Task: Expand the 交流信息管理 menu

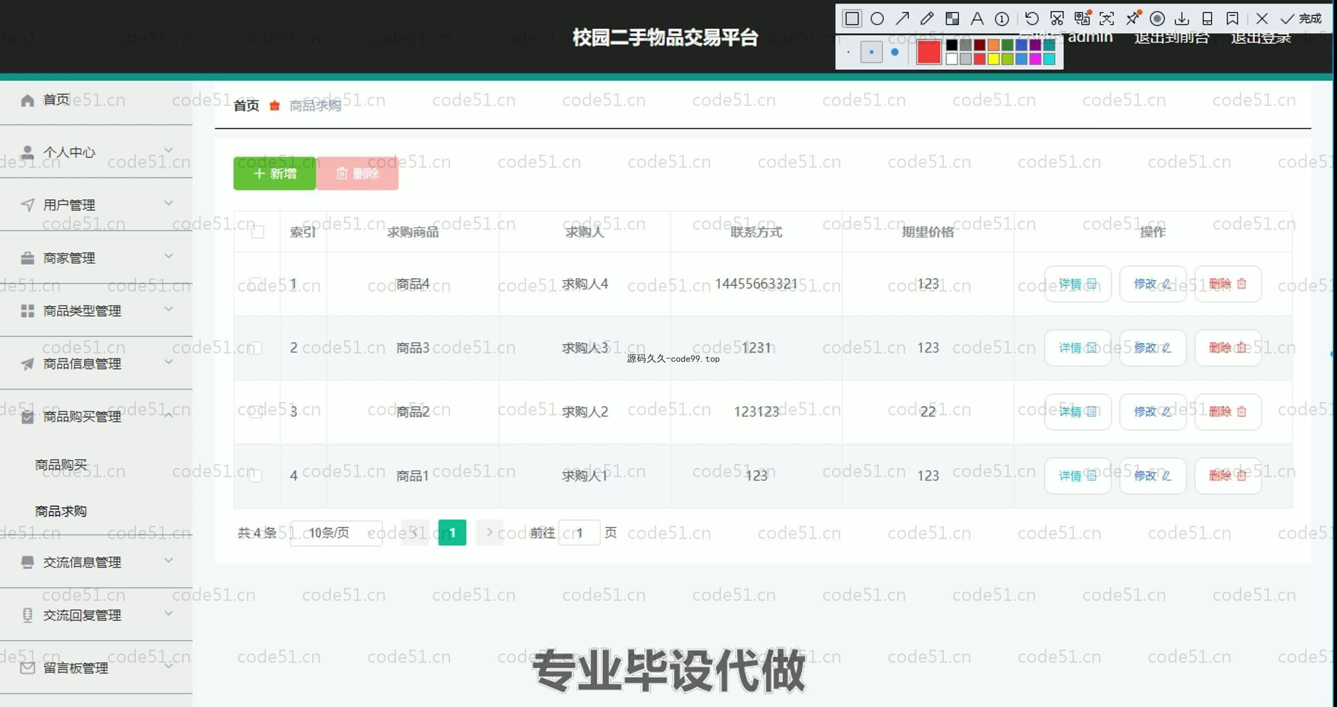Action: pos(96,562)
